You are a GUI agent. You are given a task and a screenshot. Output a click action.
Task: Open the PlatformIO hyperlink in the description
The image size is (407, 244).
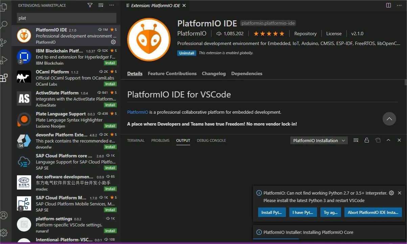coord(137,112)
